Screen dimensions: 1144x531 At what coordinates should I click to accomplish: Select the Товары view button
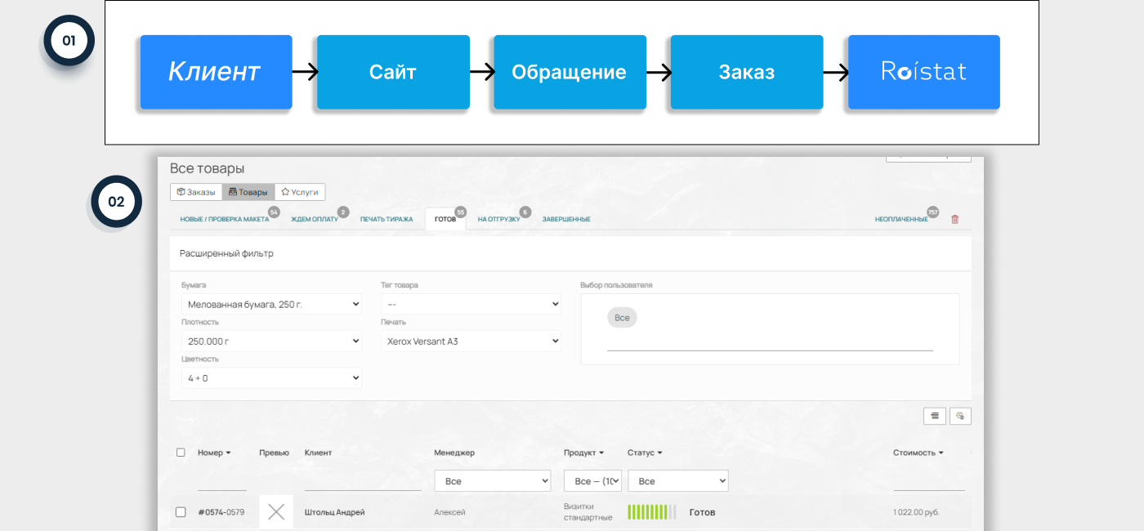click(x=248, y=192)
